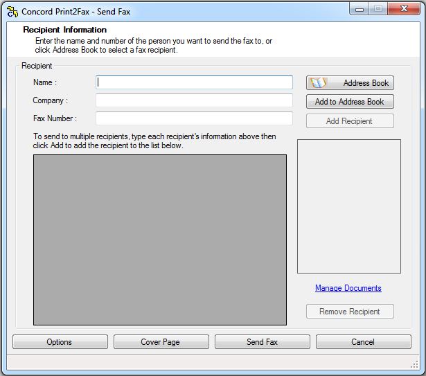Open the Manage Documents link
This screenshot has width=426, height=376.
pos(348,288)
